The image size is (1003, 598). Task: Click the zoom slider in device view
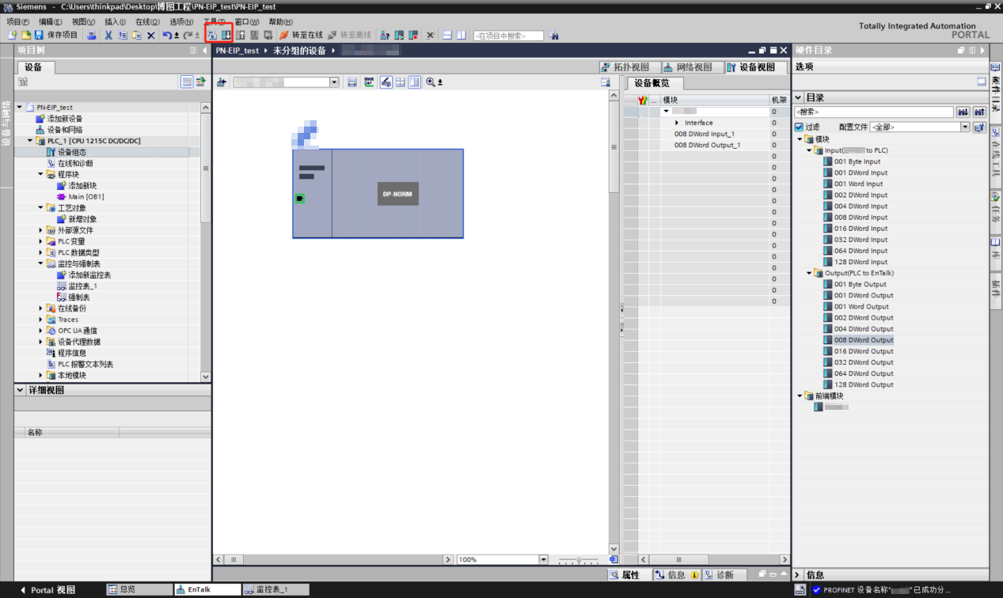click(578, 560)
